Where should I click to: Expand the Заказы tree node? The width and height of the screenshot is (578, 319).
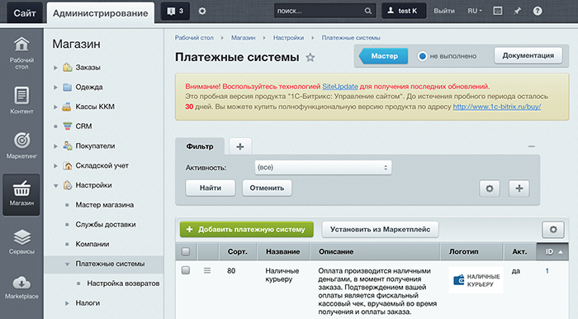55,68
